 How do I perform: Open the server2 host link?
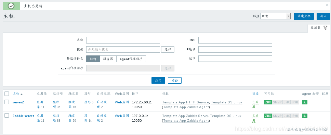18,102
